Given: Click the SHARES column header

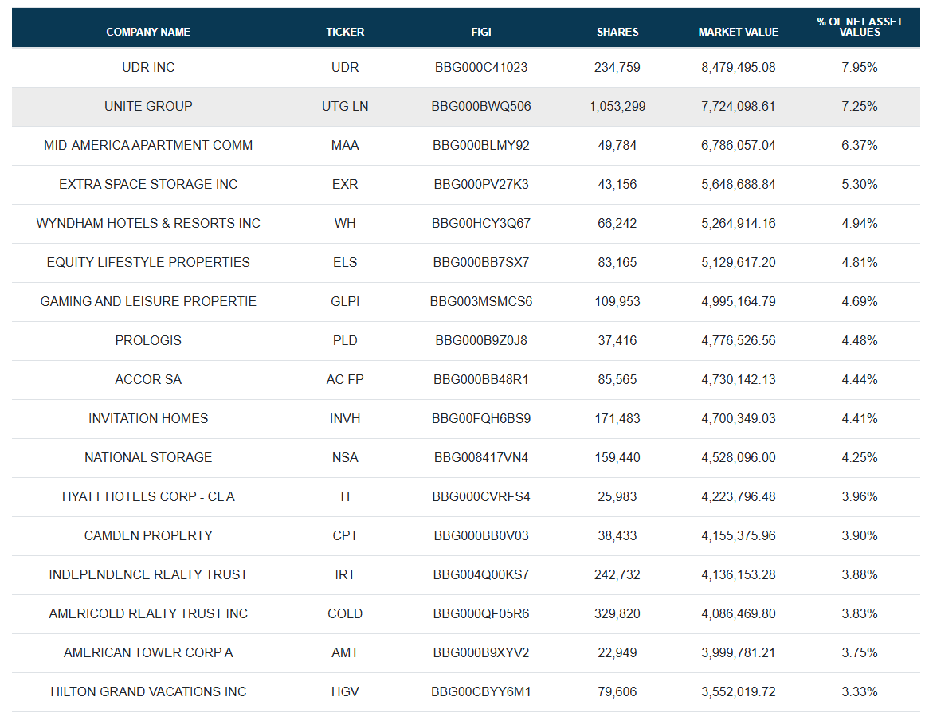Looking at the screenshot, I should (617, 32).
